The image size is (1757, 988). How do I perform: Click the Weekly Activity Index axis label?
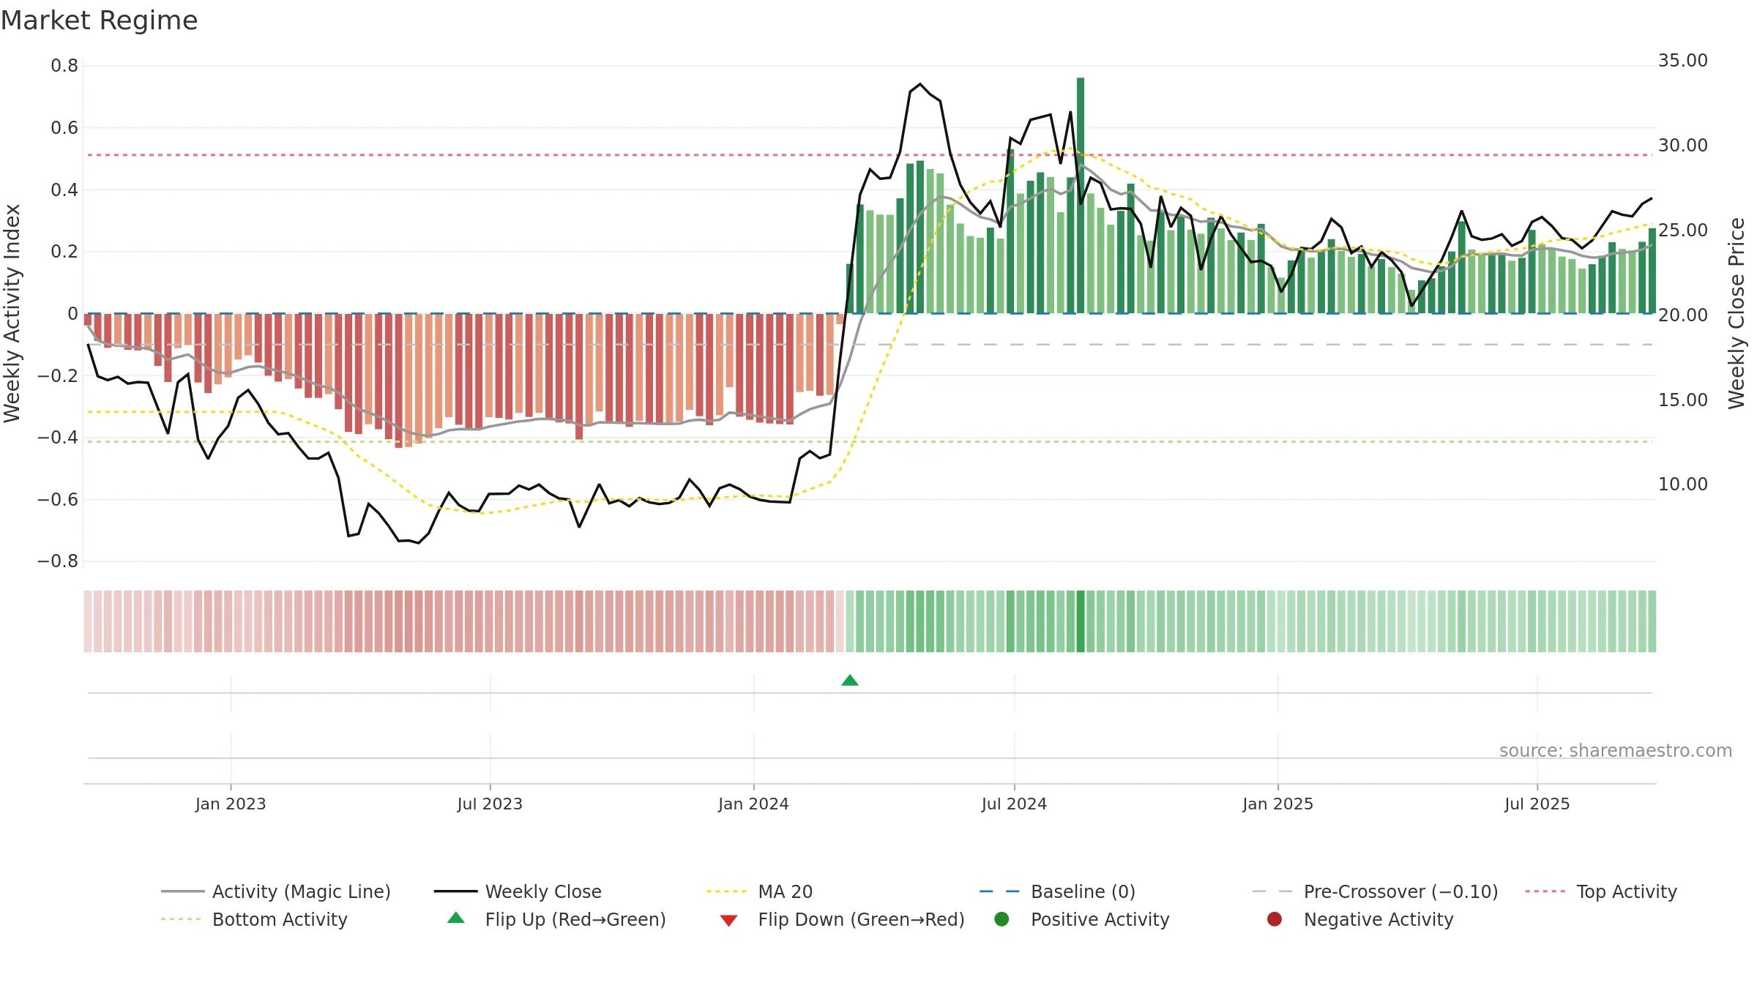[12, 313]
